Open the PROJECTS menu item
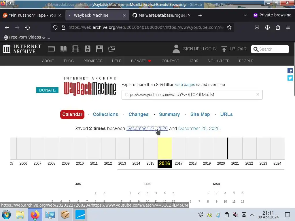This screenshot has width=295, height=221. click(x=93, y=61)
